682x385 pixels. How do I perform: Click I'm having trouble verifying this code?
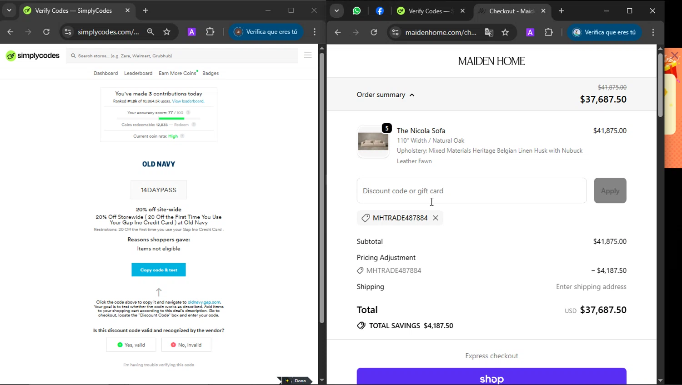coord(159,365)
